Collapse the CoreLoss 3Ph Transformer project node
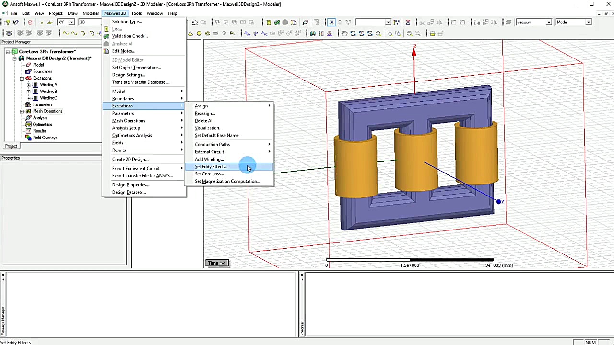 click(8, 52)
